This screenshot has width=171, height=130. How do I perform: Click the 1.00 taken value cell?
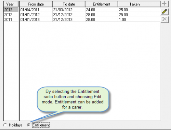[139, 19]
